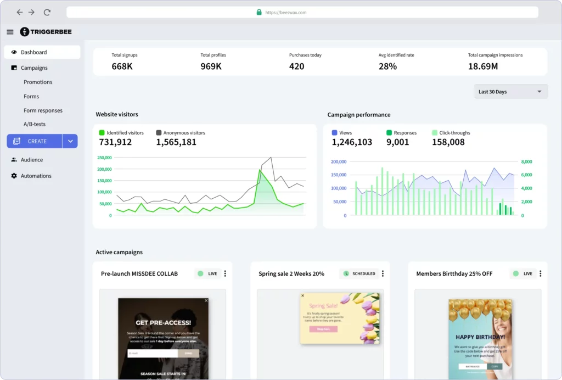Open kebab menu for Members Birthday campaign
Screen dimensions: 562x380
click(x=540, y=273)
